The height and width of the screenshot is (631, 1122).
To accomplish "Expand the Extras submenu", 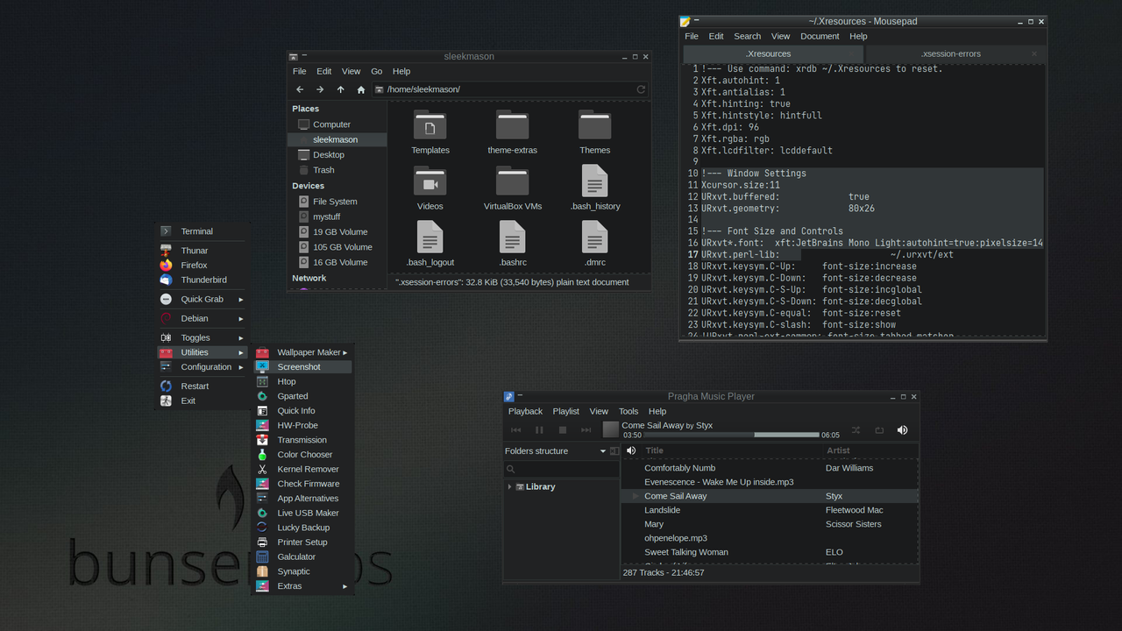I will click(x=302, y=586).
